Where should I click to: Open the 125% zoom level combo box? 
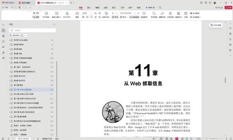87,13
